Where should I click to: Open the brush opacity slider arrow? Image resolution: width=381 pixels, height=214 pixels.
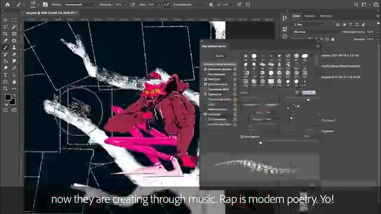click(x=126, y=5)
